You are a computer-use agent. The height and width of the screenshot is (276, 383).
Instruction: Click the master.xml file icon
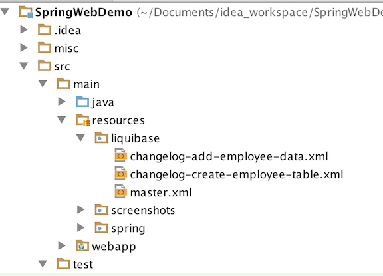pos(120,192)
